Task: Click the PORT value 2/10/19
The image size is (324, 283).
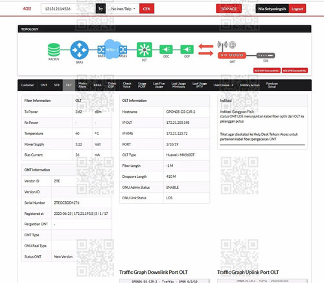Action: click(x=172, y=144)
